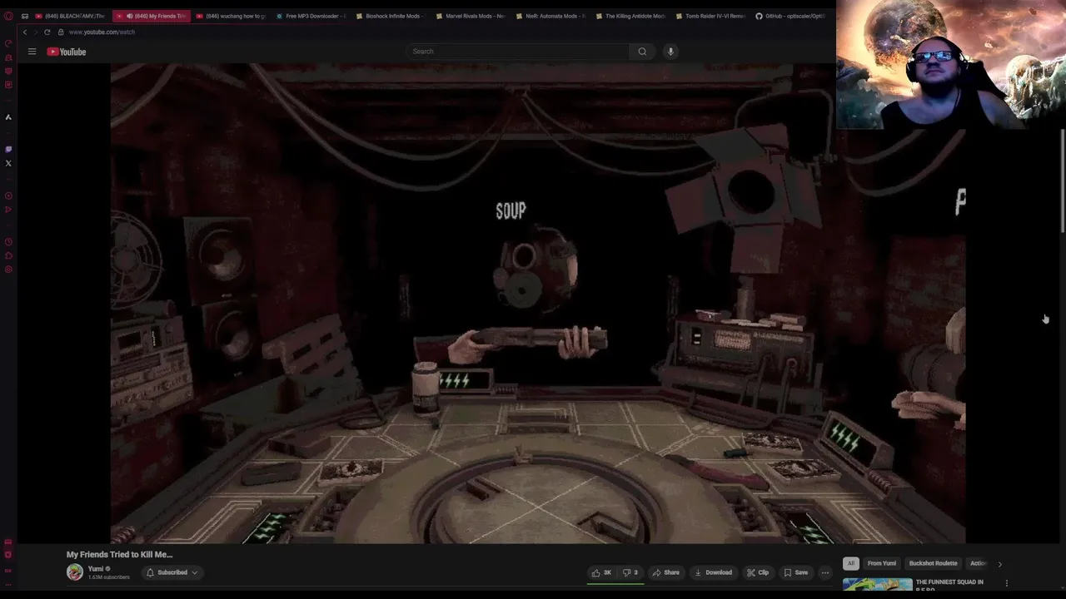Like the video with thumbs-up

[x=601, y=572]
